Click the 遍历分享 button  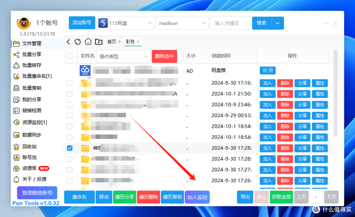(x=125, y=197)
